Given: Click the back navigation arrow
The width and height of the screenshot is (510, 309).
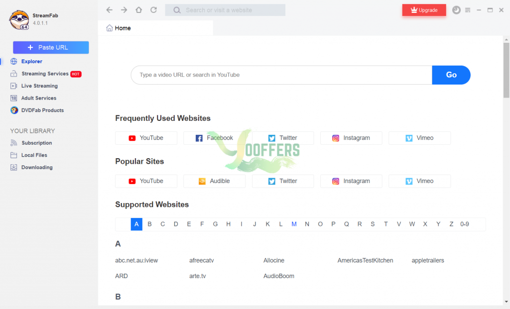Looking at the screenshot, I should tap(109, 10).
